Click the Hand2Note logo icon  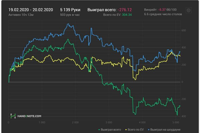tap(13, 116)
